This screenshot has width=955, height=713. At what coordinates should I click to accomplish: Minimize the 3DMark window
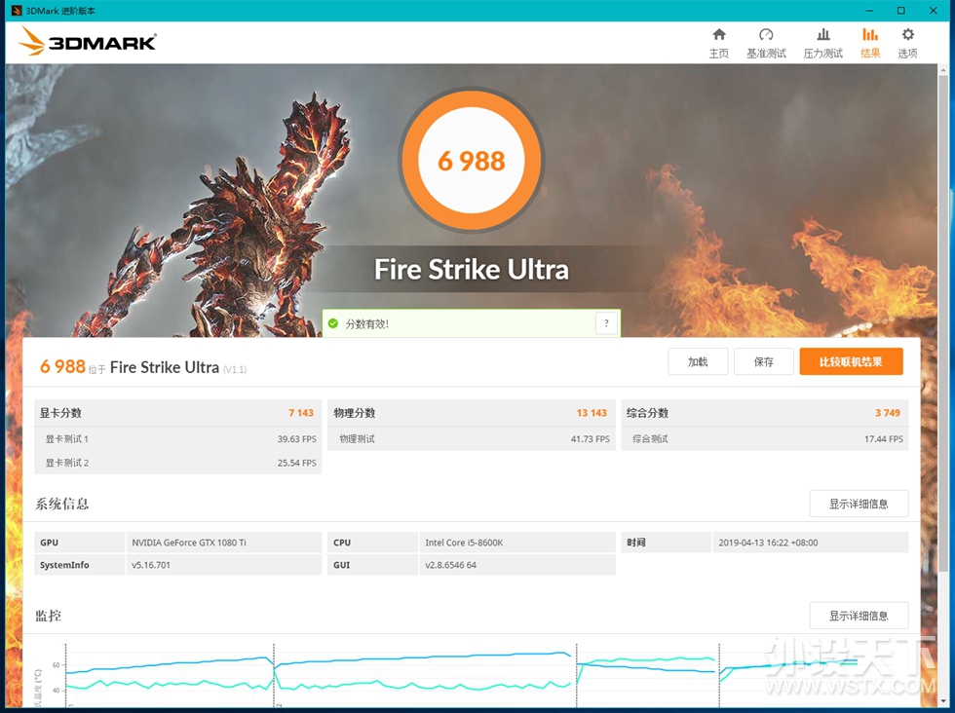point(869,11)
